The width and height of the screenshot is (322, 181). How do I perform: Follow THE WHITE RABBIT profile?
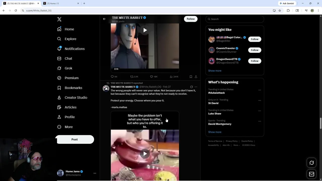pyautogui.click(x=191, y=19)
